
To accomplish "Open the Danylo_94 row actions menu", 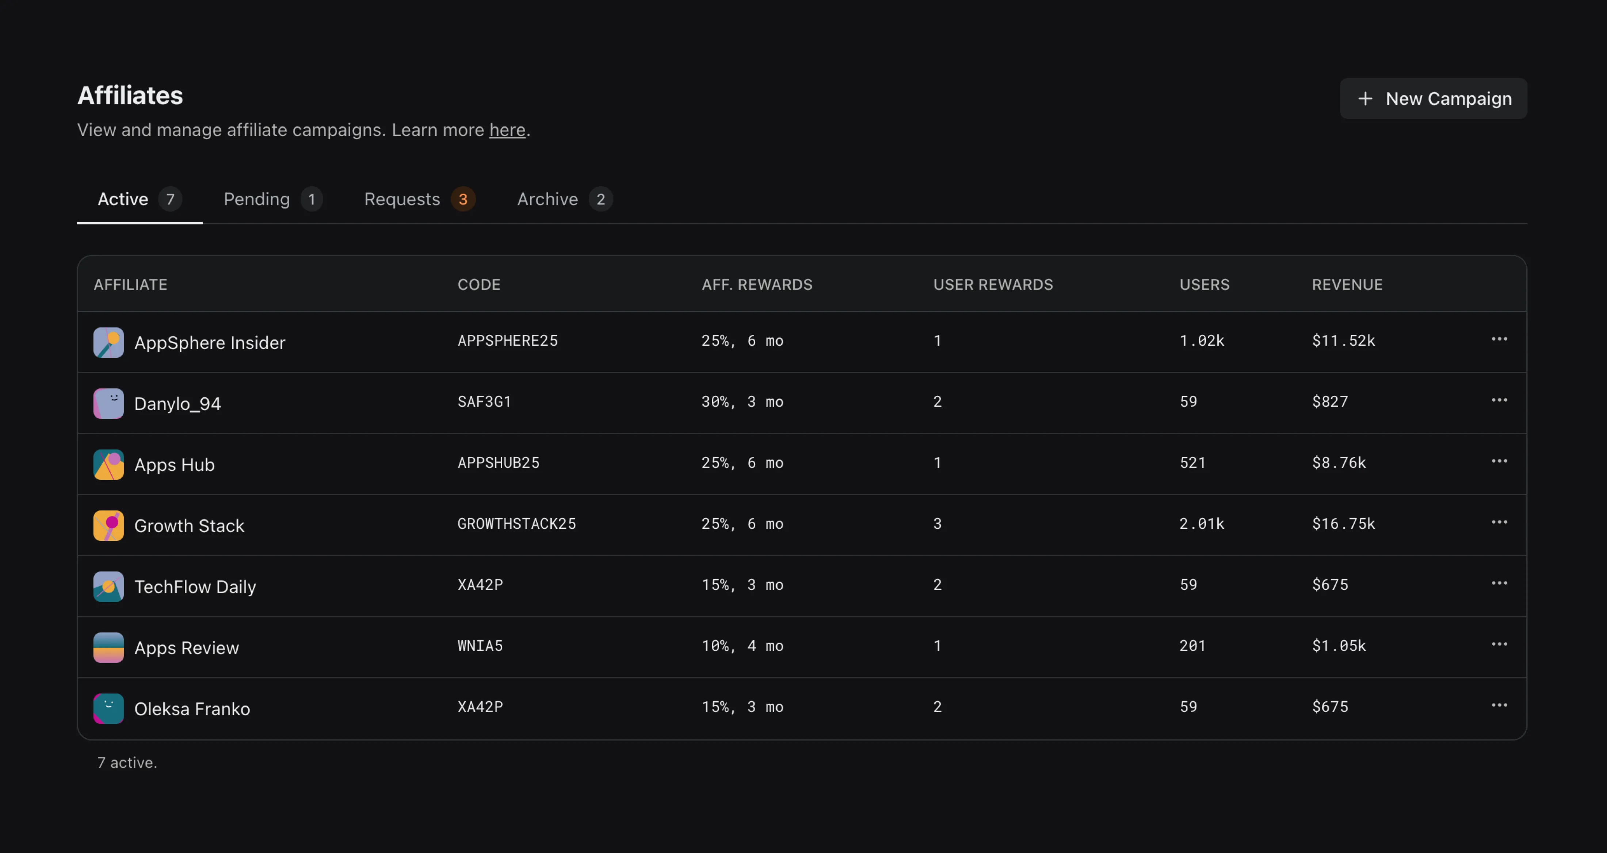I will tap(1500, 400).
